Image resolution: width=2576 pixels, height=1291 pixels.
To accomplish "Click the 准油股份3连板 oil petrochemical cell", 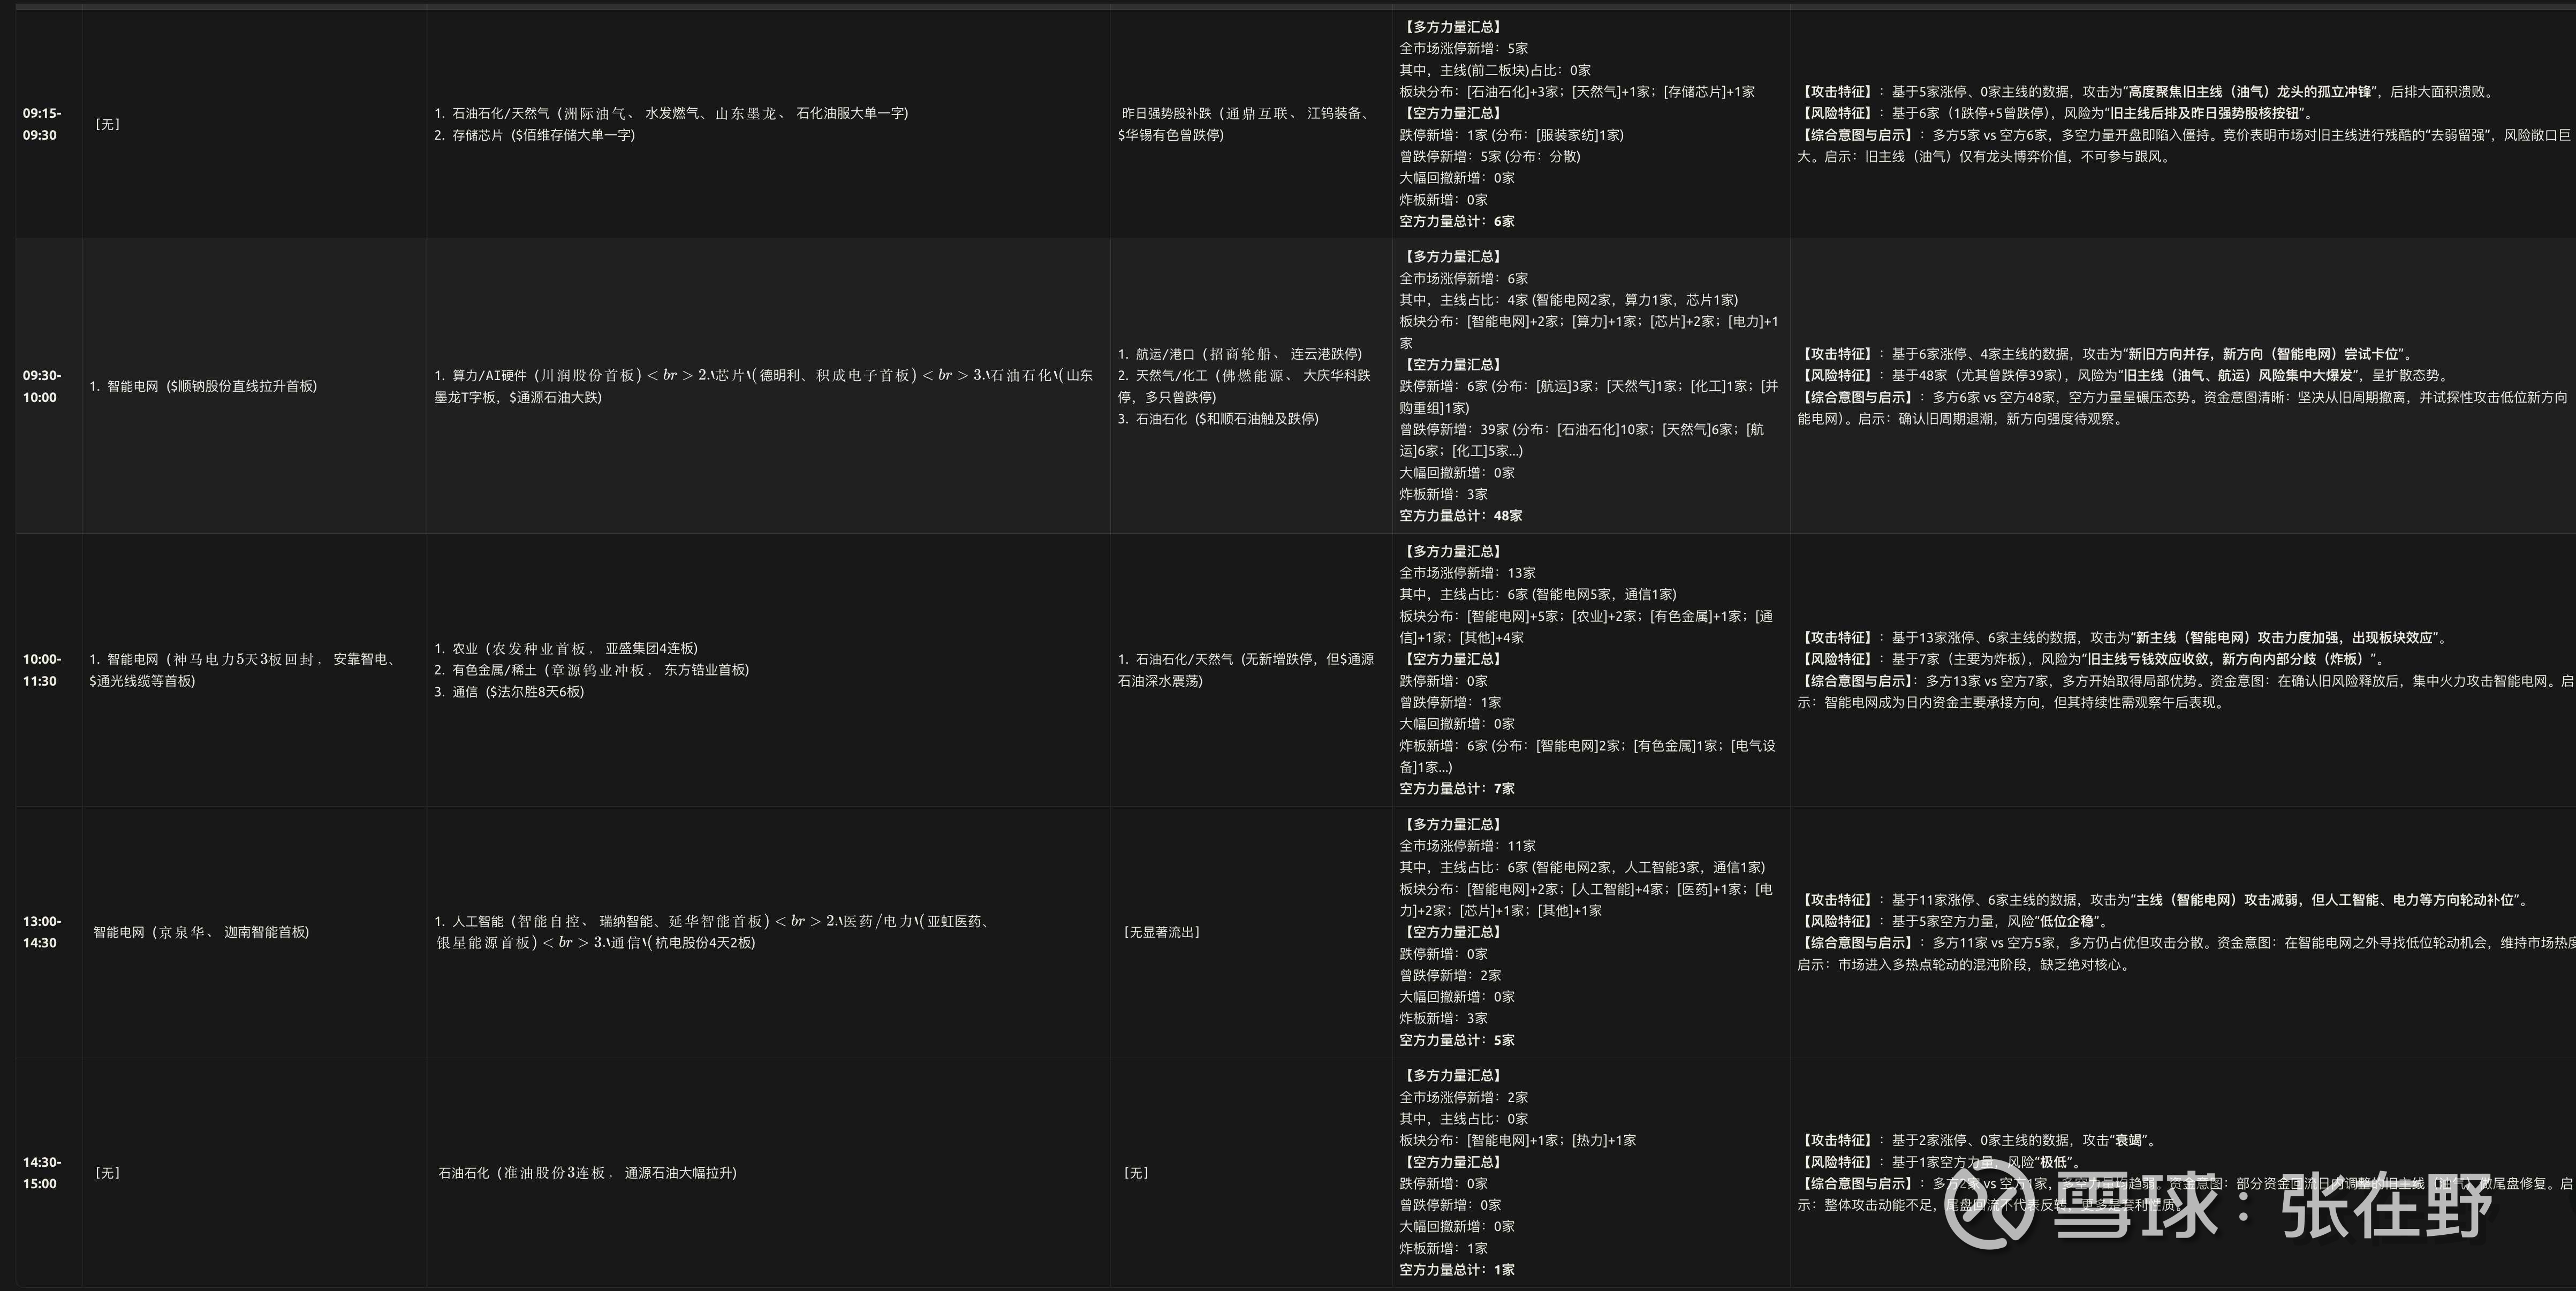I will [587, 1173].
